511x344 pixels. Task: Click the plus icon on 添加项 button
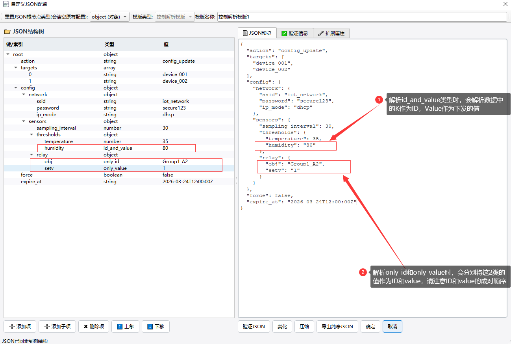[12, 327]
